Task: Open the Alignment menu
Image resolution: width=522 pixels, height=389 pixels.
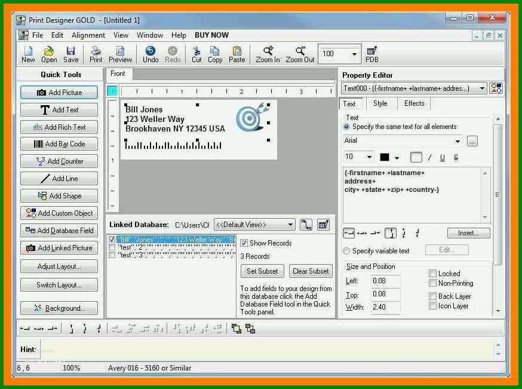Action: pos(88,35)
